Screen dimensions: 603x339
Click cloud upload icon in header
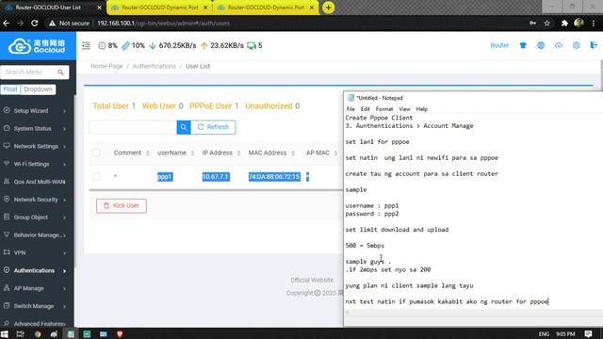559,45
